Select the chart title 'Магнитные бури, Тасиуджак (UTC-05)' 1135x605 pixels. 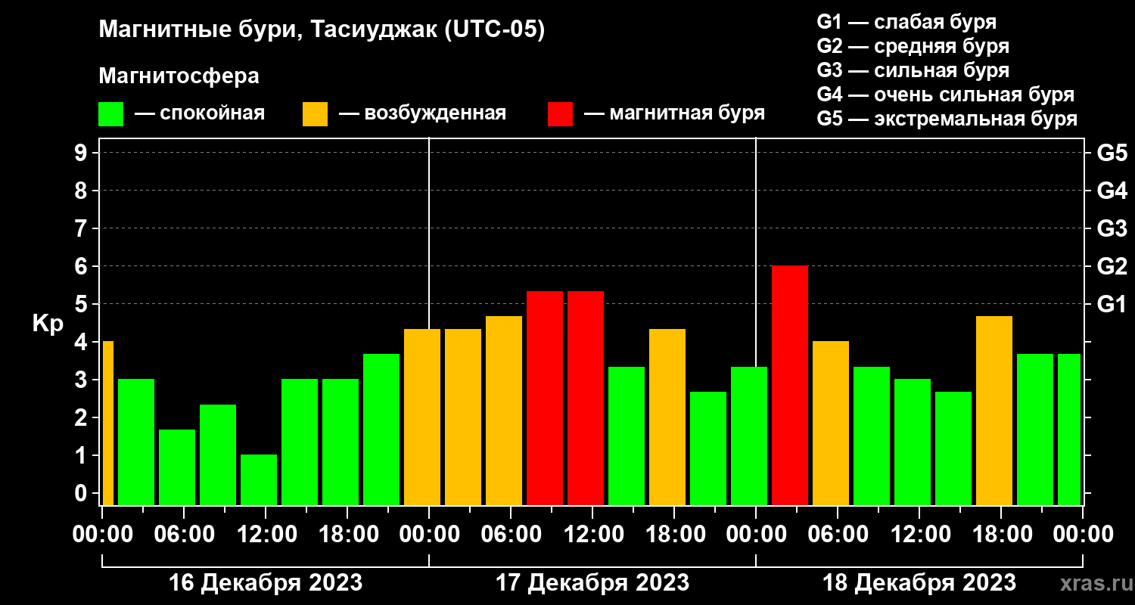322,31
